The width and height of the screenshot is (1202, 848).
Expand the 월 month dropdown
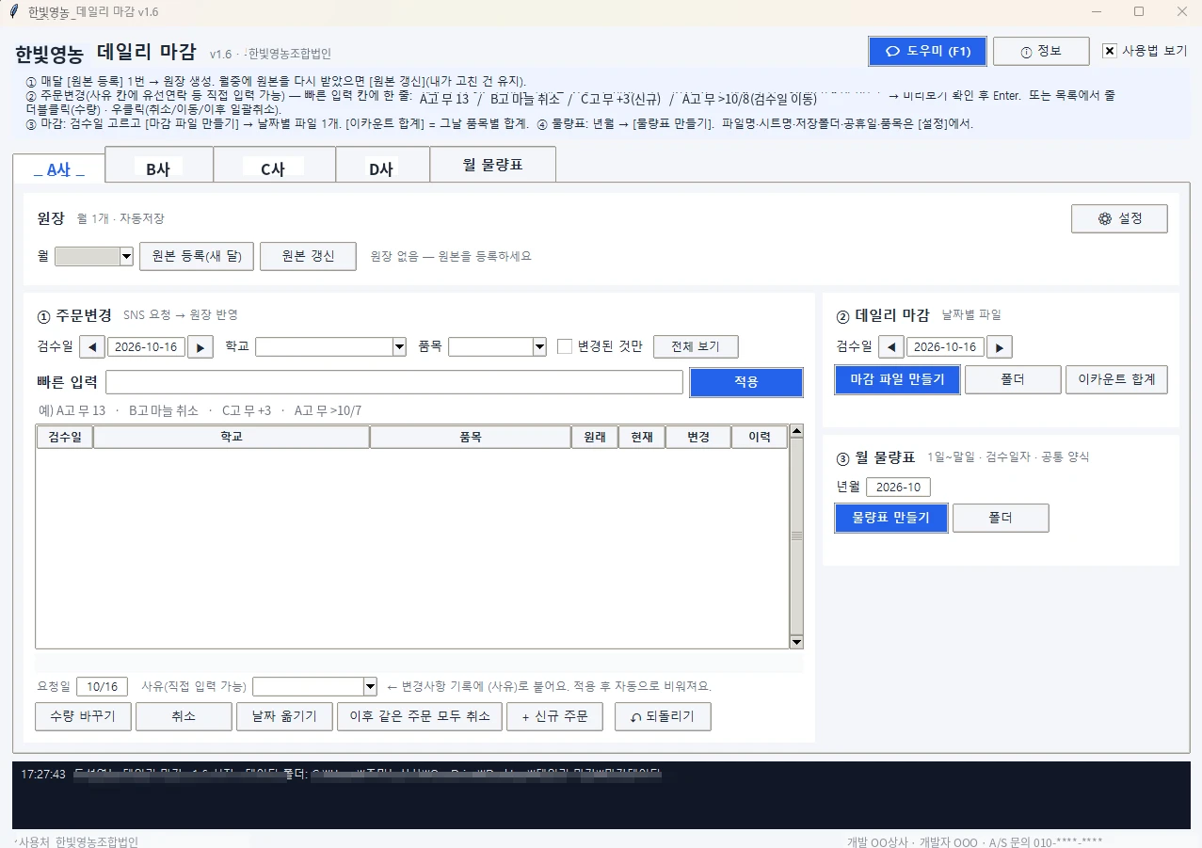coord(126,256)
